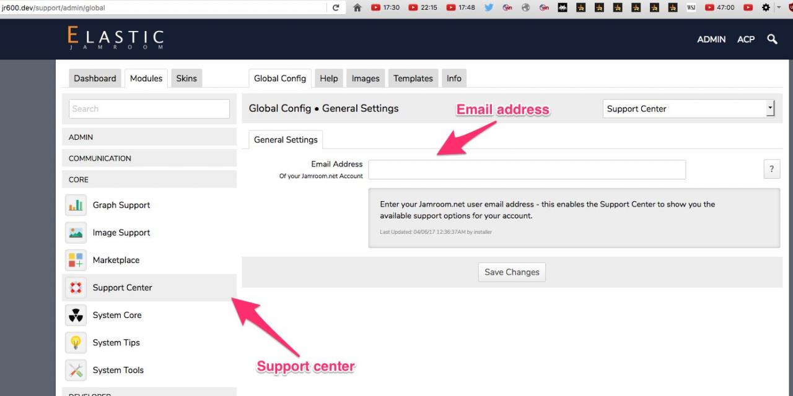Focus the module Search field
The image size is (793, 396).
point(149,108)
